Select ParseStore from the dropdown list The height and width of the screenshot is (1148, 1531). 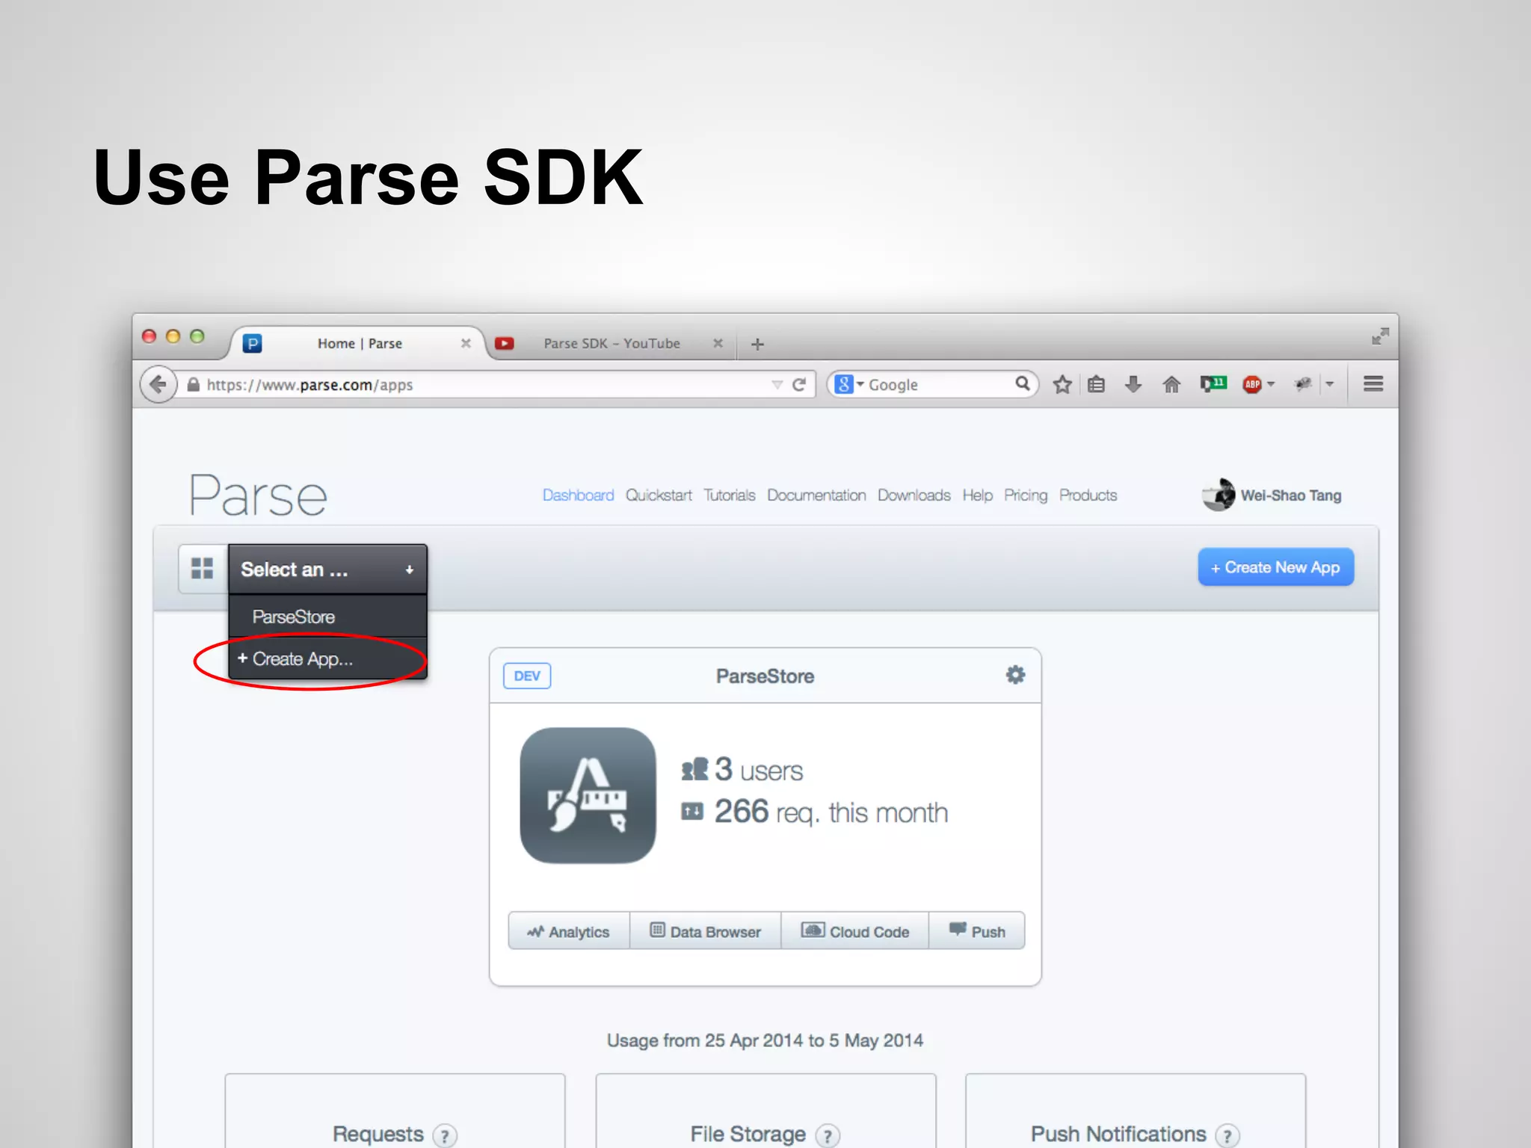[327, 617]
